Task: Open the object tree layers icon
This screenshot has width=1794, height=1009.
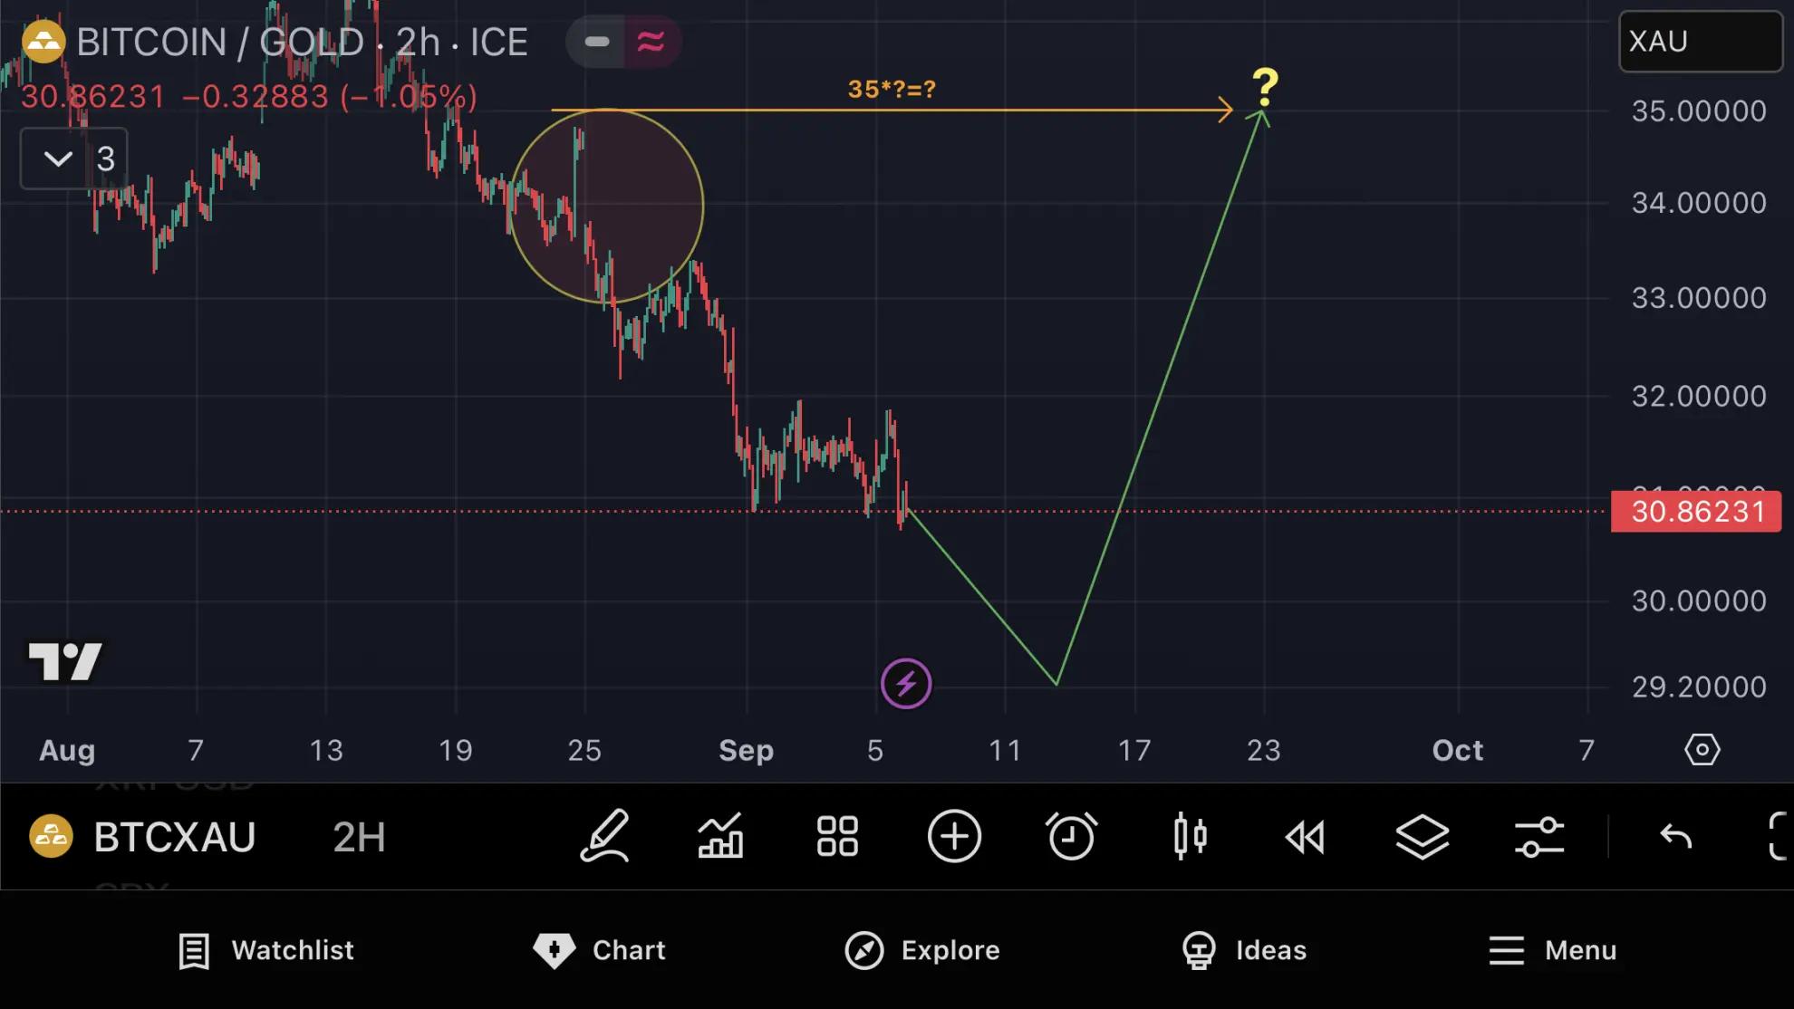Action: 1423,836
